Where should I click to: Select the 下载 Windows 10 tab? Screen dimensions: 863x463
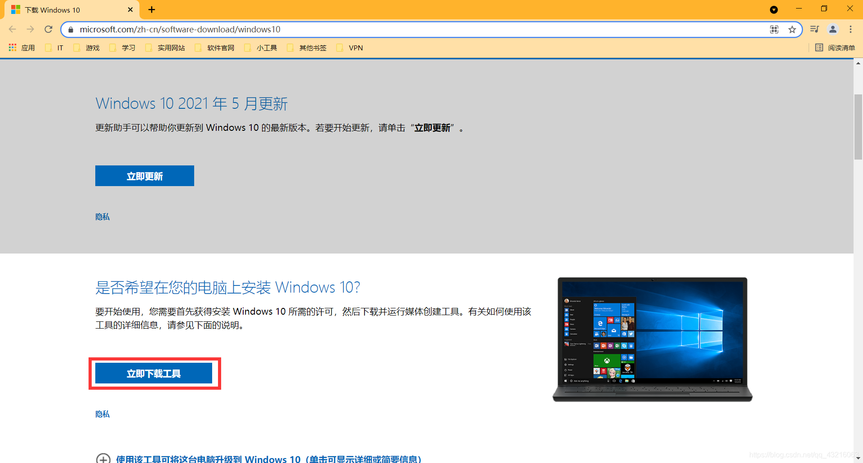[72, 9]
